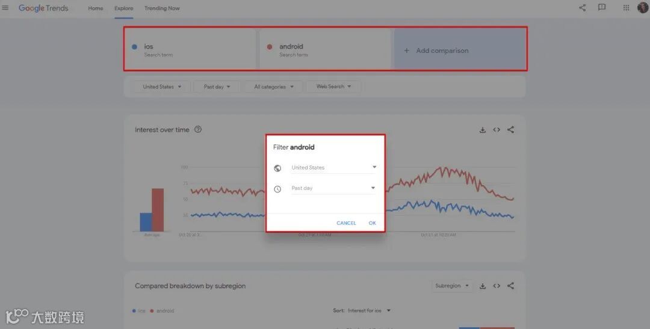Screen dimensions: 650x329
Task: Click the Google Trends logo
Action: tap(43, 8)
